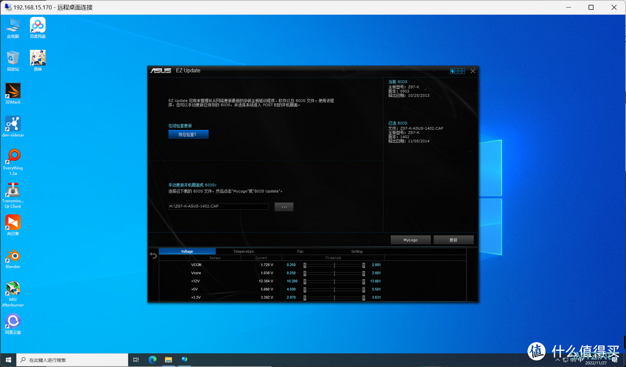Screen dimensions: 626x367
Task: Open the 此电脑 desktop icon
Action: pos(13,28)
